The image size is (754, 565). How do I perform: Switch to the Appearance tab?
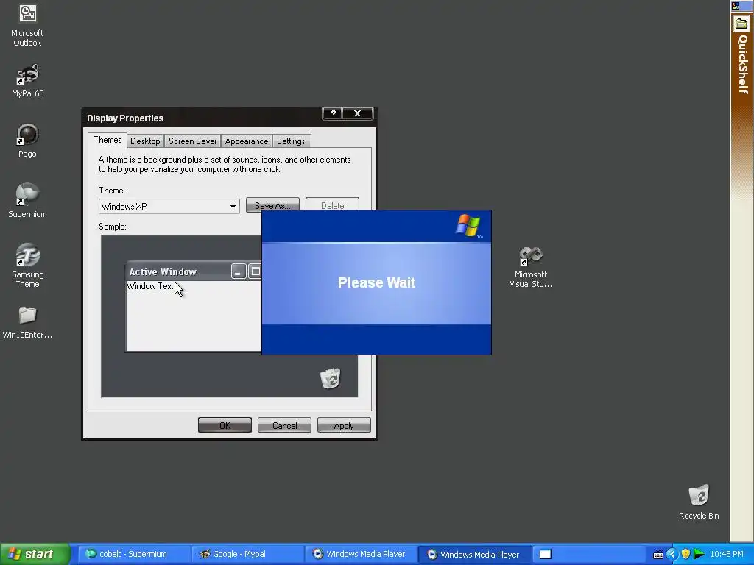247,141
